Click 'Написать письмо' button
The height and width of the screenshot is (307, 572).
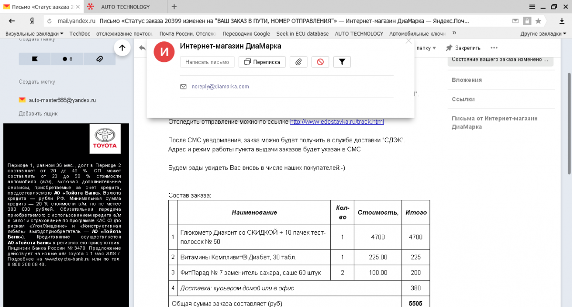click(207, 62)
